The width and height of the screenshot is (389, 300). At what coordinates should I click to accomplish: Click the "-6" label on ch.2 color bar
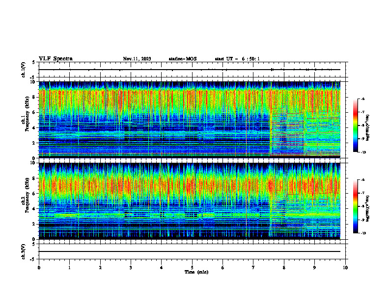(x=362, y=180)
